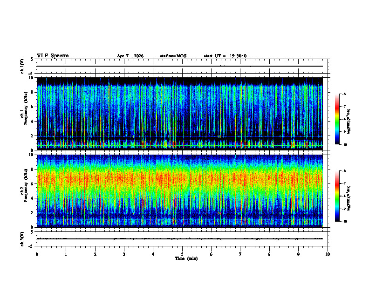Click the time axis tick label "6"

click(212, 254)
